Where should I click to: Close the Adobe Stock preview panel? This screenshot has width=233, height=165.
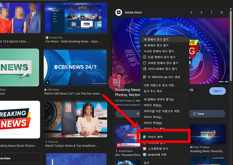(x=222, y=12)
